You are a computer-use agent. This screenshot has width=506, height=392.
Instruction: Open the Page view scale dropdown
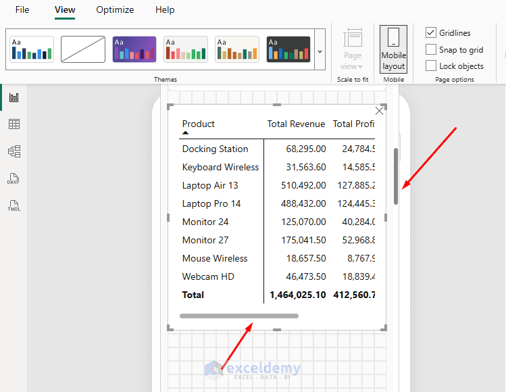352,49
